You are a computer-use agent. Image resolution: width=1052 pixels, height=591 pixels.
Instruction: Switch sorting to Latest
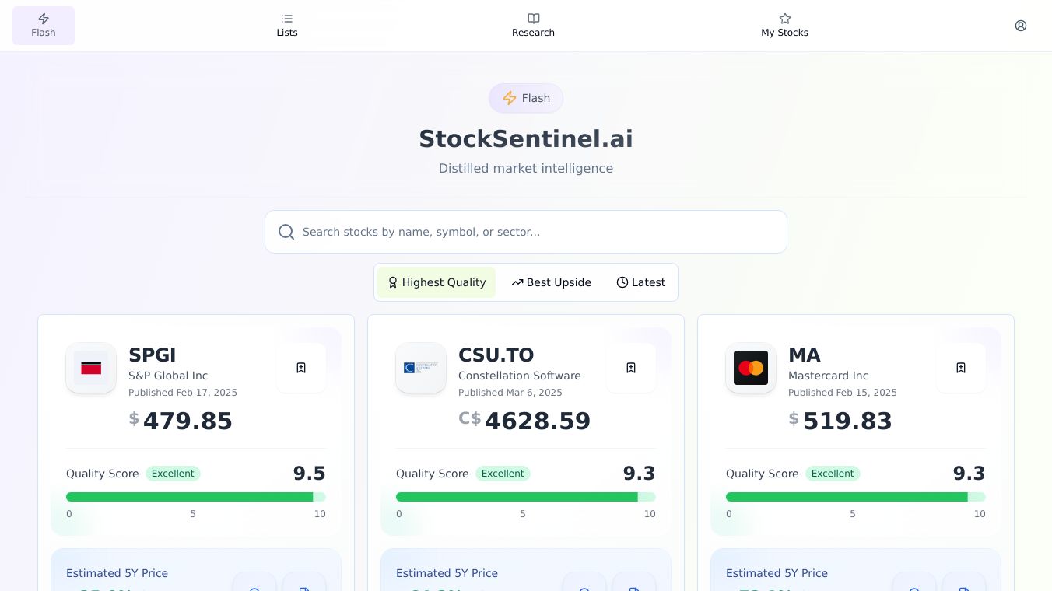click(640, 282)
